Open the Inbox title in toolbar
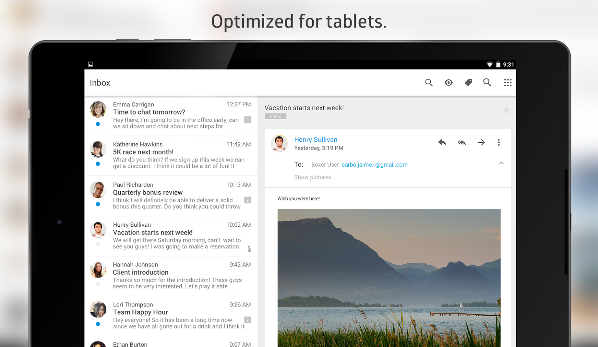This screenshot has width=598, height=347. [x=100, y=83]
